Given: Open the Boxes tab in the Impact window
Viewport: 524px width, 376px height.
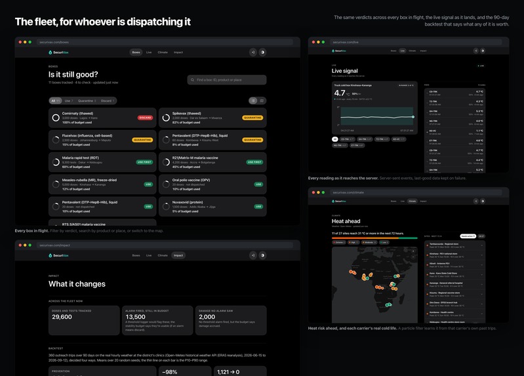Looking at the screenshot, I should [136, 255].
